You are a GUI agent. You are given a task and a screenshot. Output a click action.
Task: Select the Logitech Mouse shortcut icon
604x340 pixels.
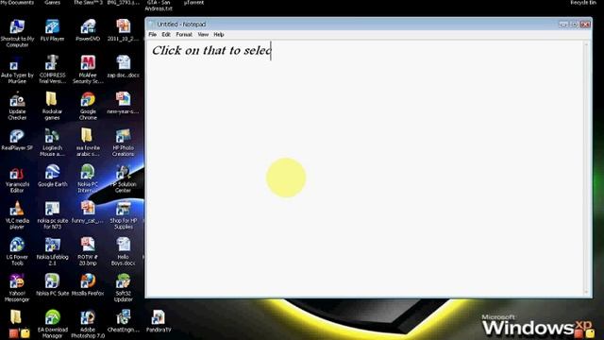click(53, 136)
